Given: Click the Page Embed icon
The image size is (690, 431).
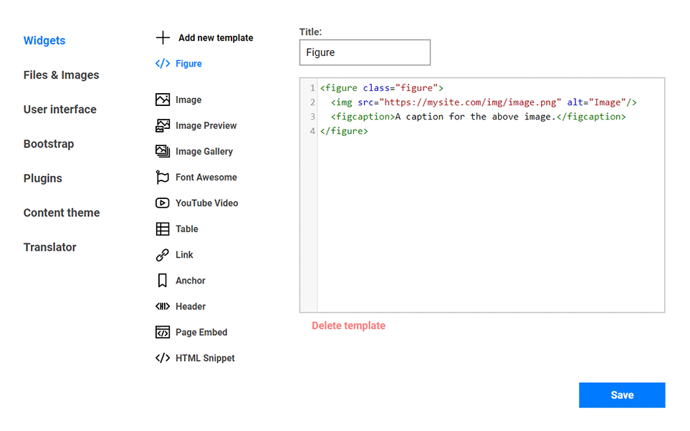Looking at the screenshot, I should (163, 332).
